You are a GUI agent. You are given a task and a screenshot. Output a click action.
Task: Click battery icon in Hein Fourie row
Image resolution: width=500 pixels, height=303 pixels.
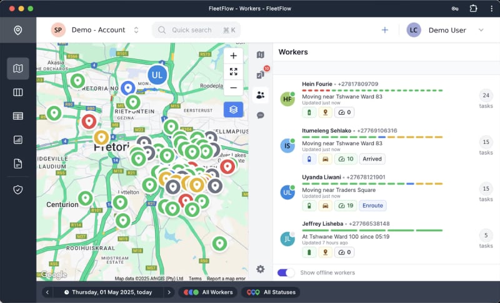pyautogui.click(x=309, y=112)
